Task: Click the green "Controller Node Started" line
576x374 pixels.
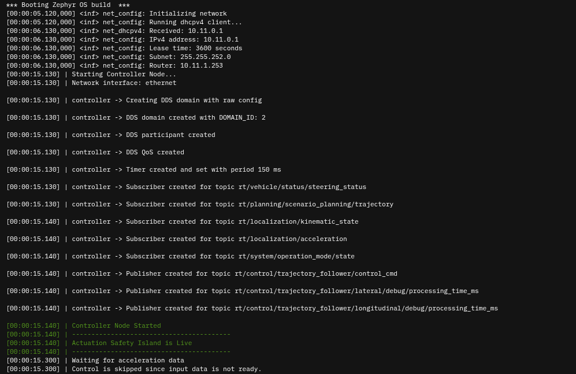Action: (83, 325)
